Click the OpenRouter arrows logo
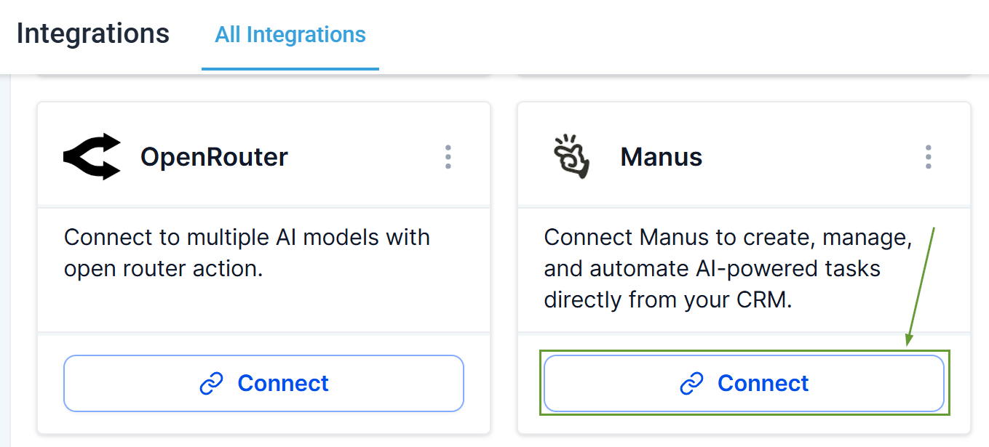989x447 pixels. click(92, 156)
